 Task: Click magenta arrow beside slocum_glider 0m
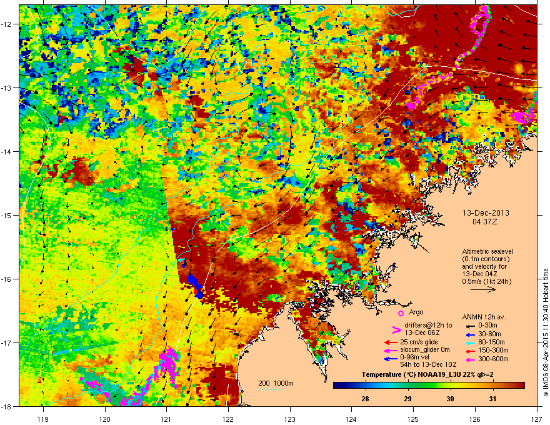coord(391,350)
